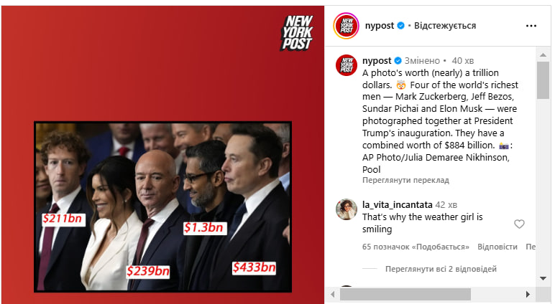Click the nypost profile avatar in the header
This screenshot has height=304, width=555.
click(x=347, y=25)
